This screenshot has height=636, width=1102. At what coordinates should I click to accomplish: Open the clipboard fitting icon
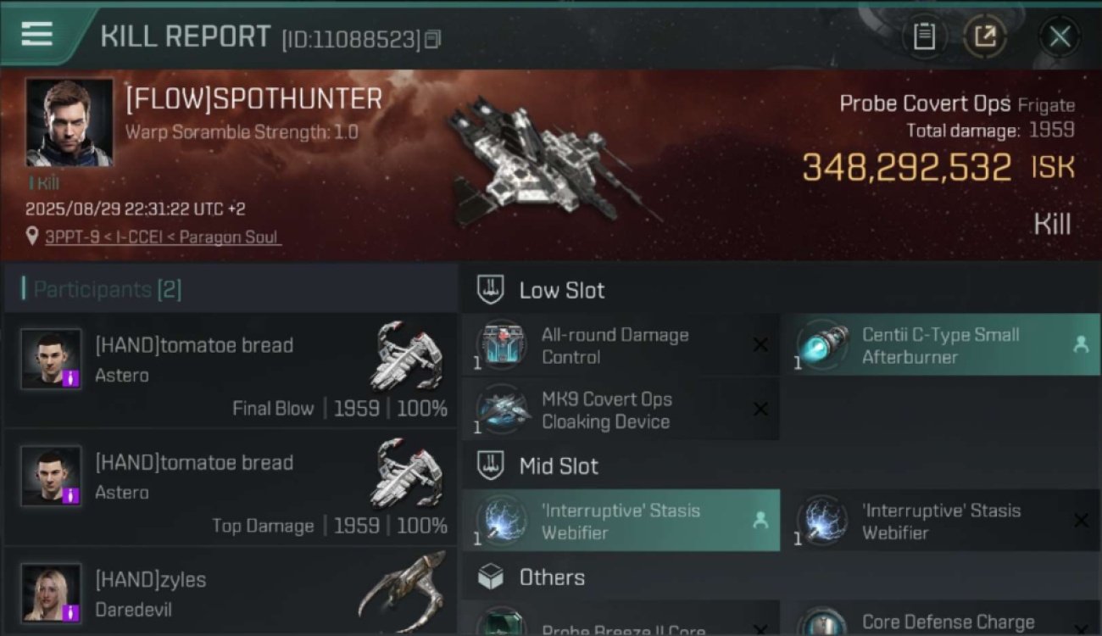(924, 36)
